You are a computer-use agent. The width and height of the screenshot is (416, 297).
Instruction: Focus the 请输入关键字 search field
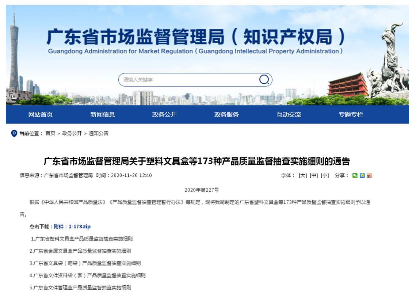195,80
